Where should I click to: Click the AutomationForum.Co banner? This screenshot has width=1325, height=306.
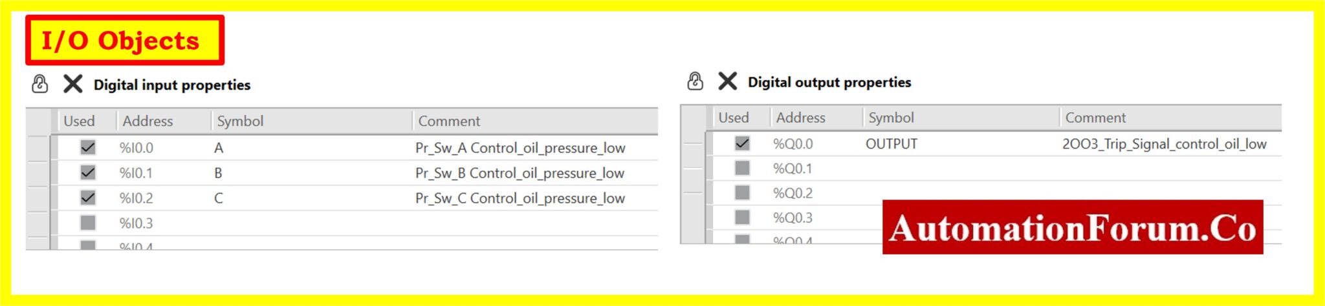point(1072,227)
